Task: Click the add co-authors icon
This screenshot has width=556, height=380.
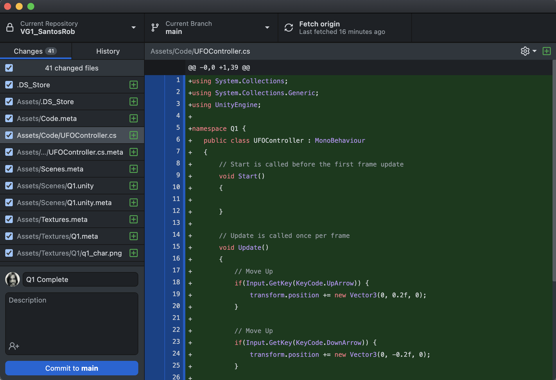Action: click(x=14, y=346)
